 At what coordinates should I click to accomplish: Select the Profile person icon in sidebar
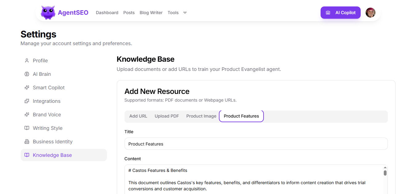[27, 60]
